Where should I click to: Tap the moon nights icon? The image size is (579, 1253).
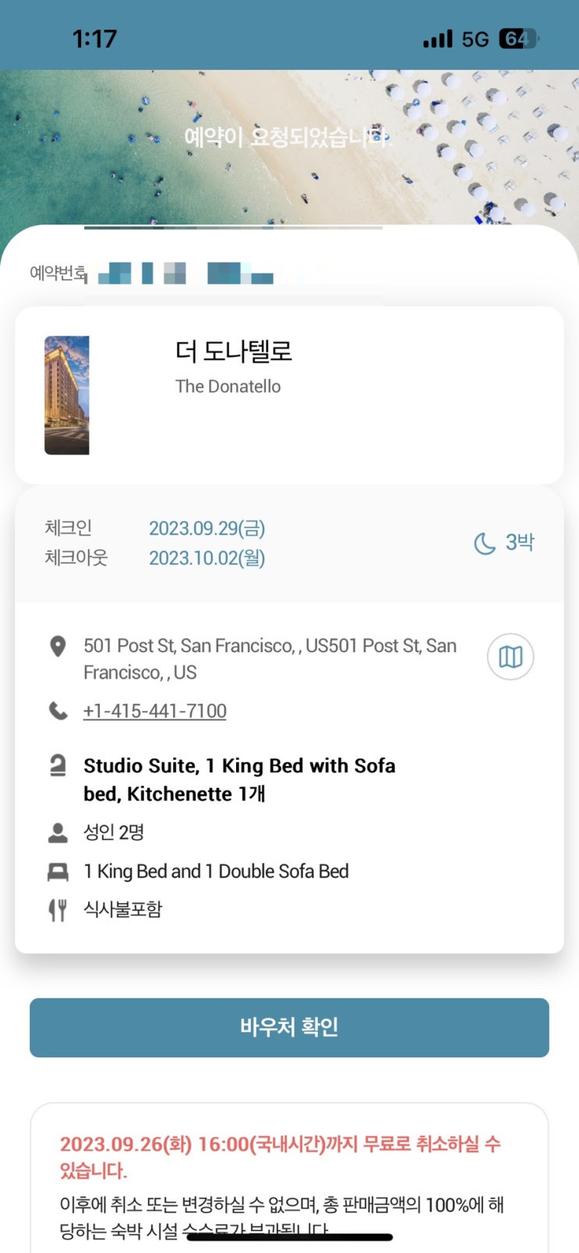coord(485,543)
